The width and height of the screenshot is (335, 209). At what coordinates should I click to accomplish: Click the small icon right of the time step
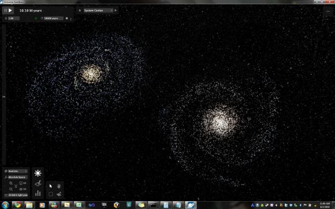(x=66, y=18)
